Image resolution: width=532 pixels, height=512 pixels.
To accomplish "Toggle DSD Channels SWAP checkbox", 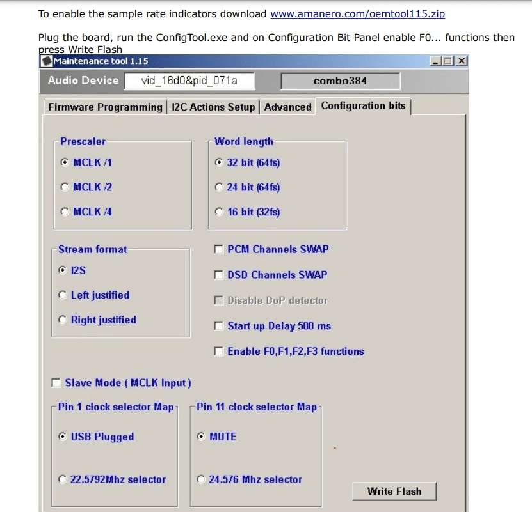I will (x=271, y=275).
